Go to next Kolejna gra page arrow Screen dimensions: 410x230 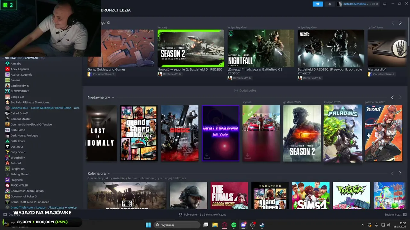pyautogui.click(x=400, y=173)
